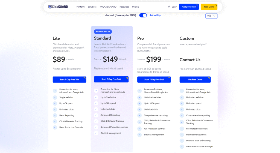Open the Platform navigation menu

coord(81,7)
